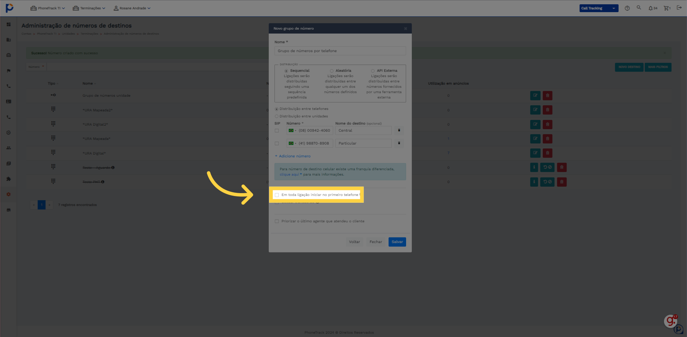Viewport: 687px width, 337px height.
Task: Click the search magnifier in the top bar
Action: tap(639, 7)
